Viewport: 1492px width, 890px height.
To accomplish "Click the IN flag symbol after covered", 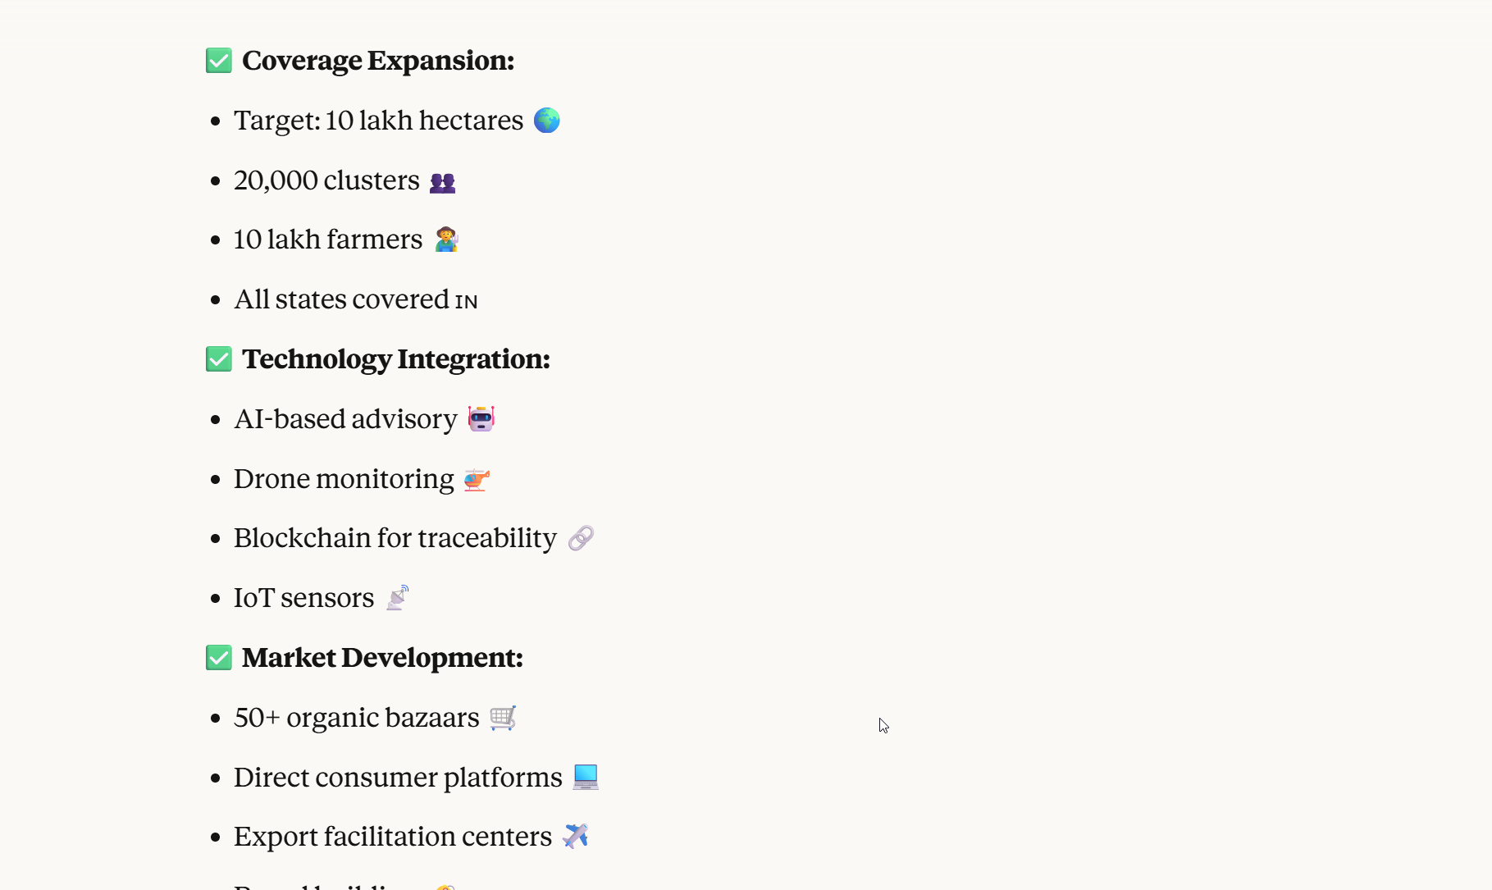I will (x=466, y=302).
